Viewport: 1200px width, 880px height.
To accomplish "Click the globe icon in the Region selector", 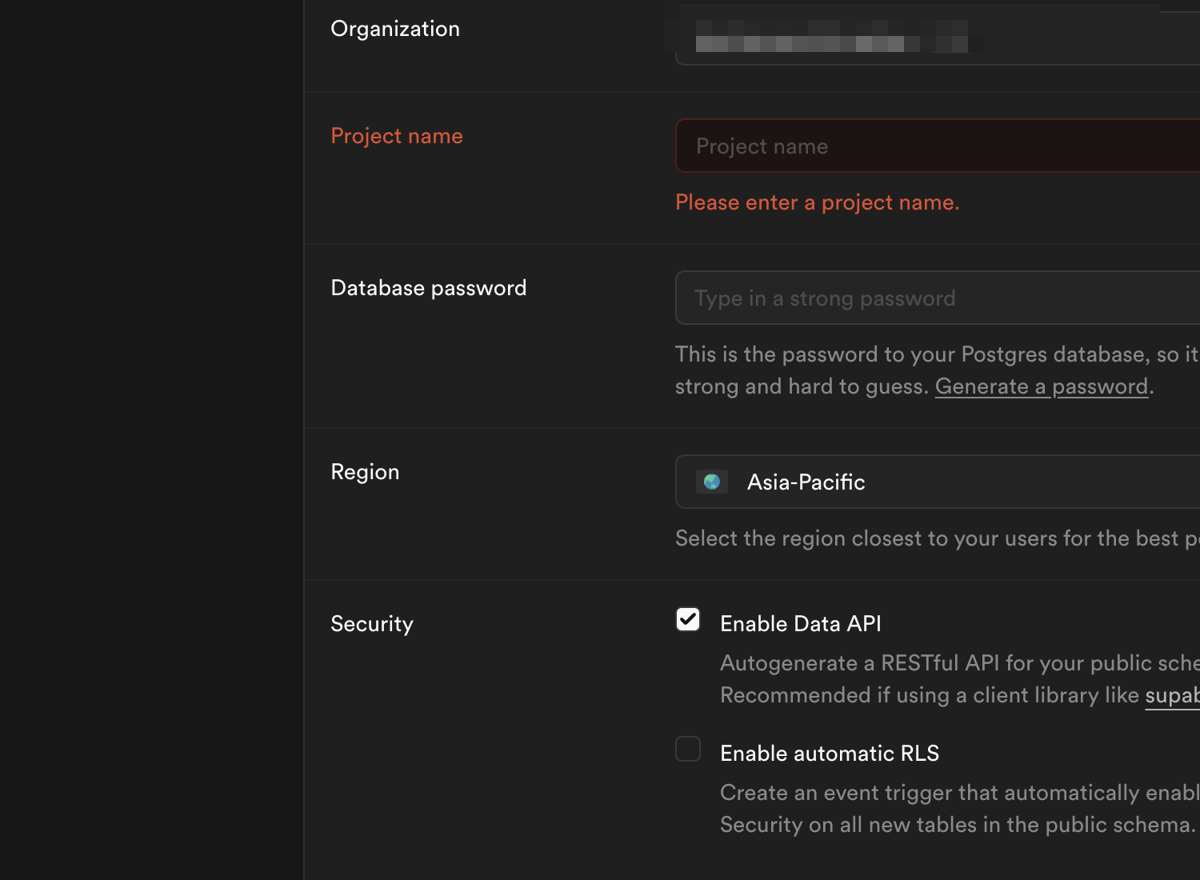I will click(711, 482).
